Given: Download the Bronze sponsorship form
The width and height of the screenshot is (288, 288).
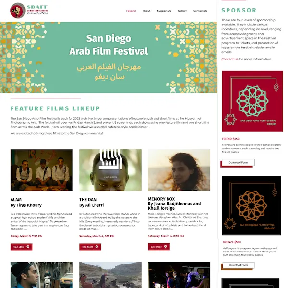Looking at the screenshot, I should pyautogui.click(x=239, y=265).
